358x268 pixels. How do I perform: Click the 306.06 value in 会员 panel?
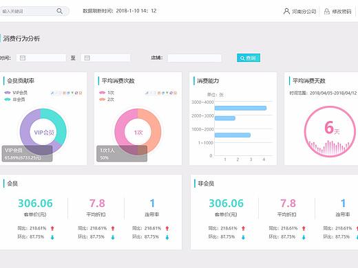point(35,203)
